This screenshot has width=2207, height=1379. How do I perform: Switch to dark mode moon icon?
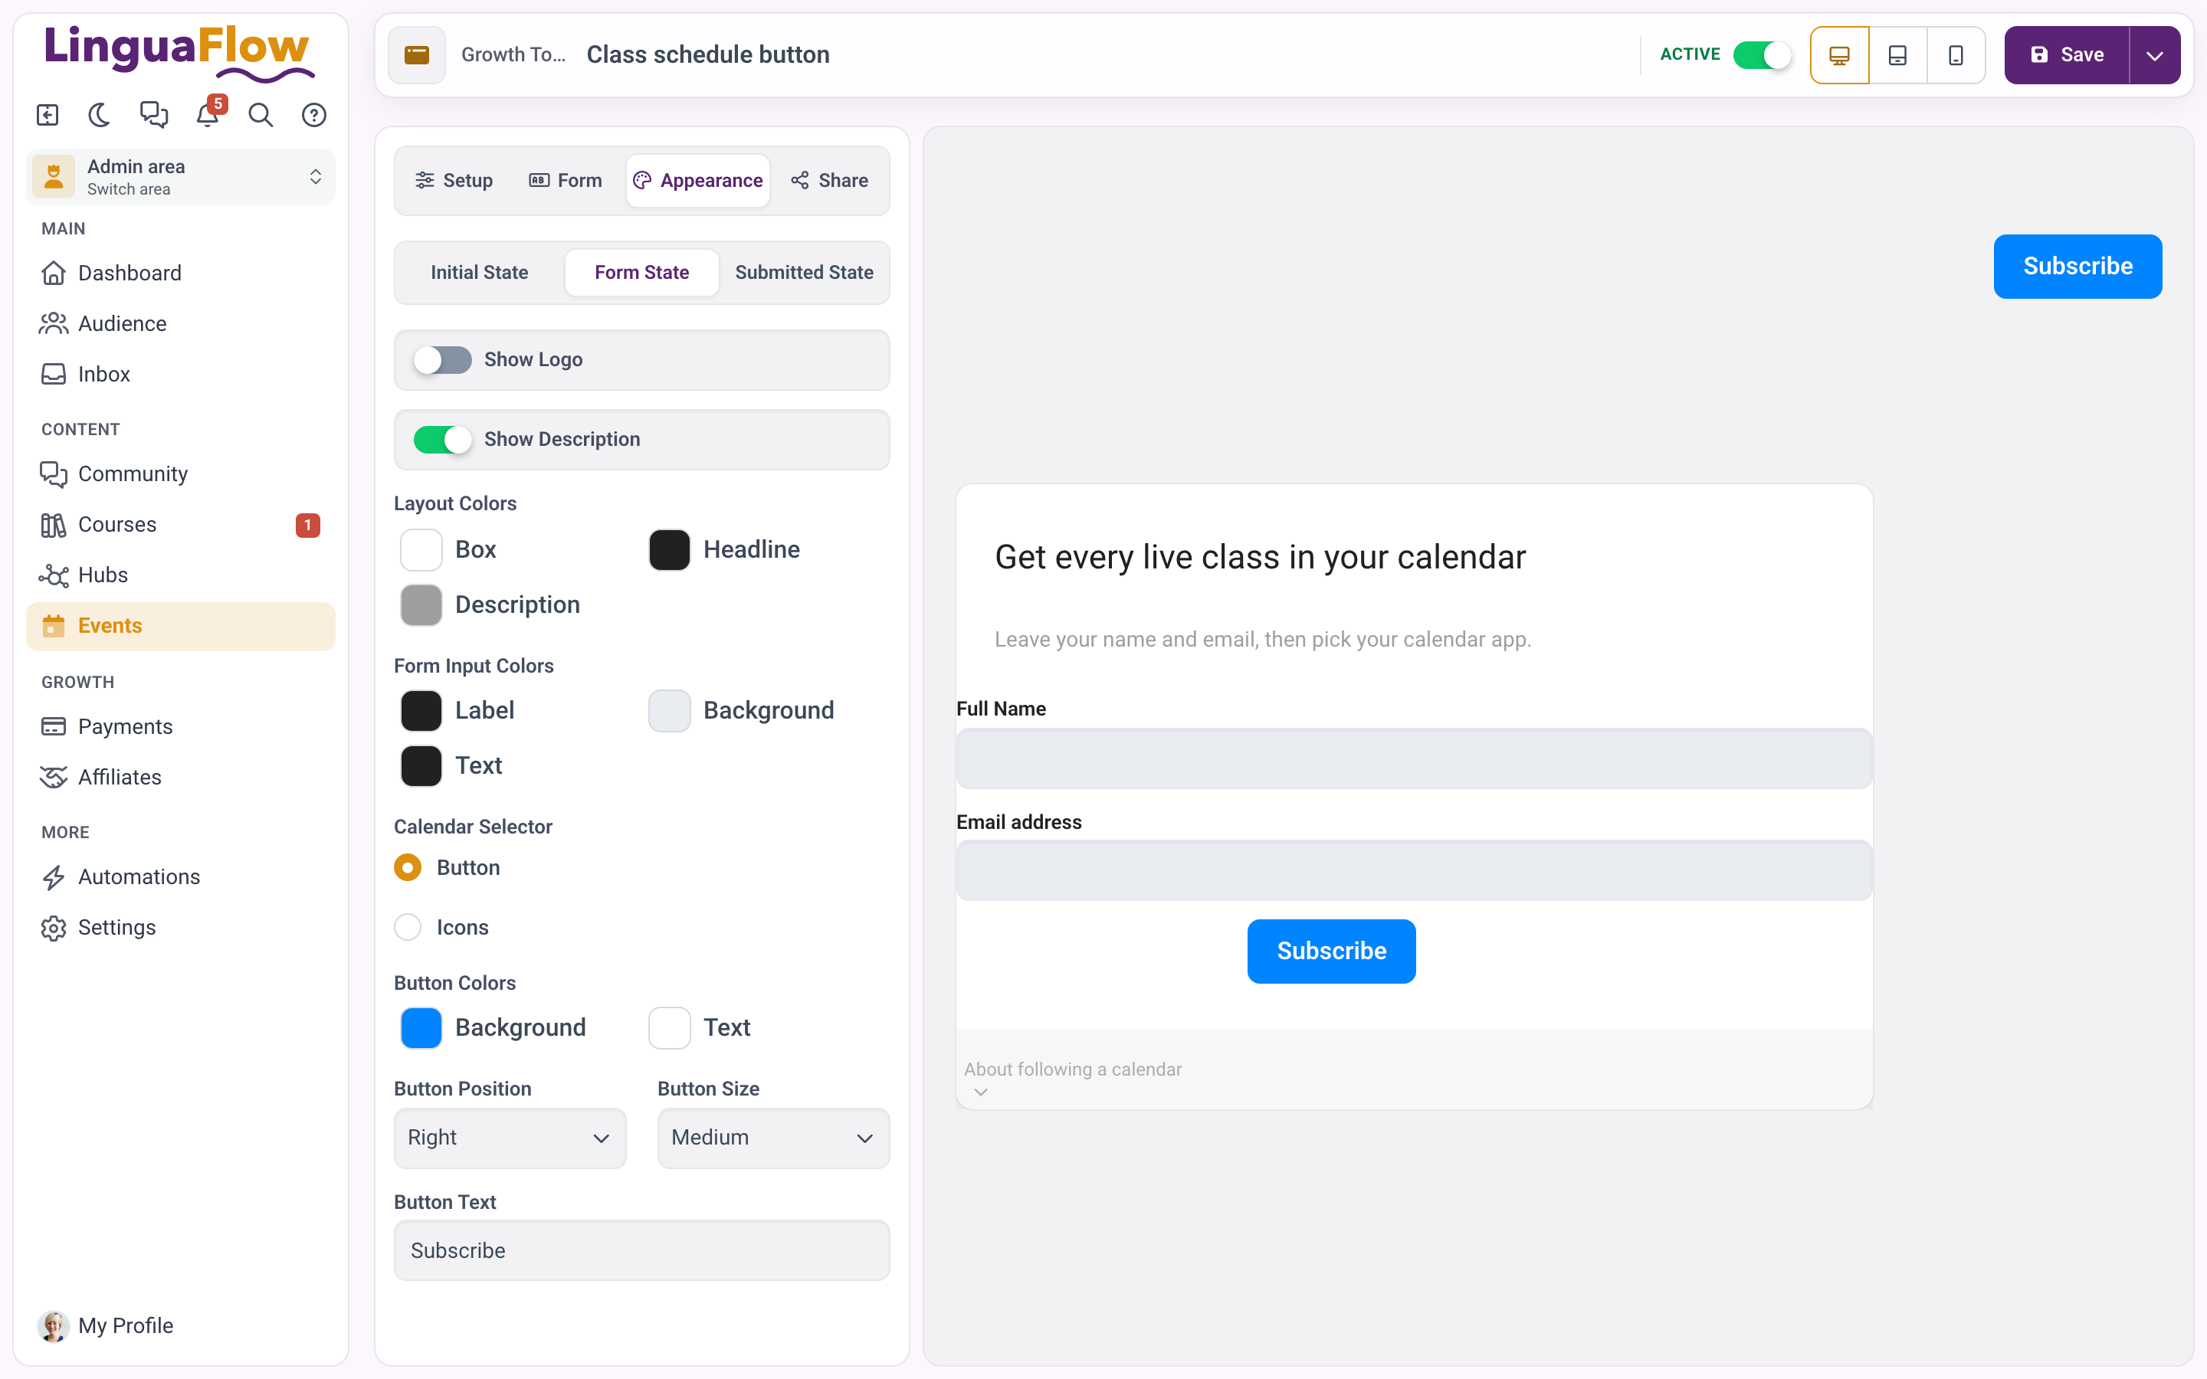click(100, 115)
